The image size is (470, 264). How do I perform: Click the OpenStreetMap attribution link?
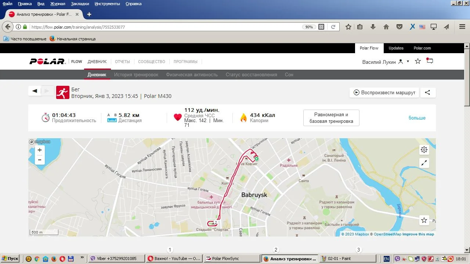click(387, 234)
